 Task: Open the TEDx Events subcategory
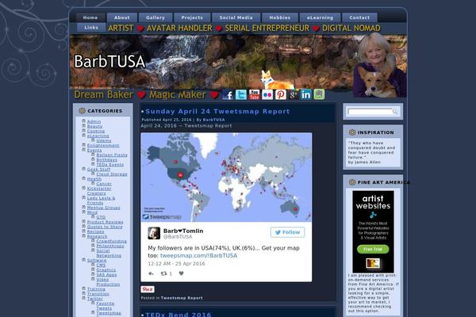110,164
